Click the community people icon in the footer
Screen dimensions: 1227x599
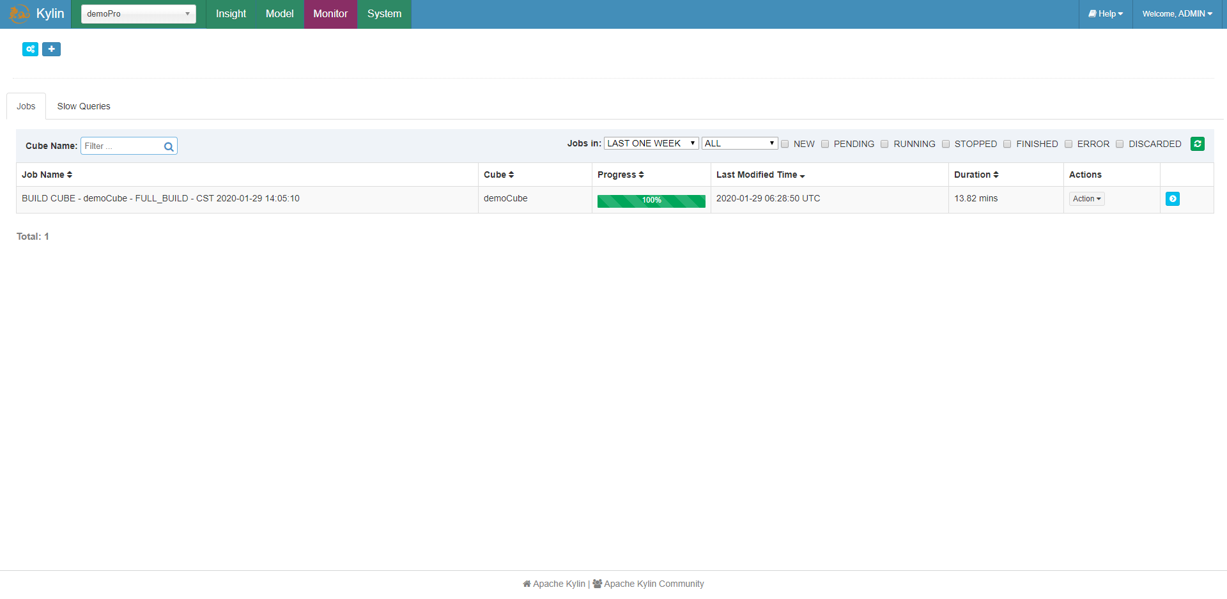tap(598, 583)
